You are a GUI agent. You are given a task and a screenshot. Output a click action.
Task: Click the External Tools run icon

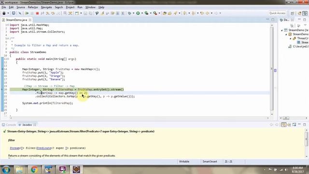[x=155, y=13]
